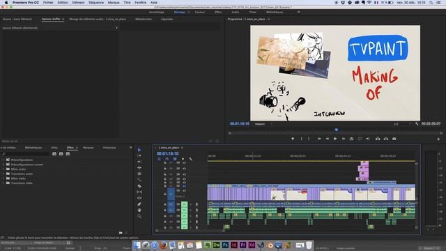446x251 pixels.
Task: Click Mark In in program monitor
Action: tap(302, 139)
